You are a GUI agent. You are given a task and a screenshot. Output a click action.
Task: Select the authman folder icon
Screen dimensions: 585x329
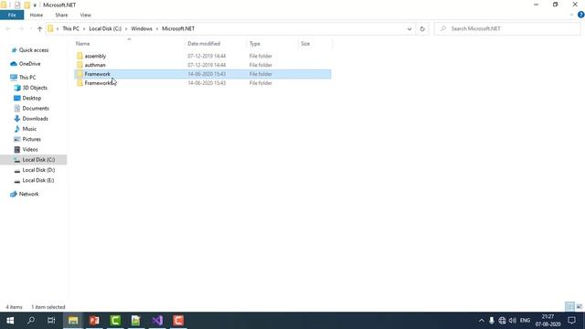[80, 65]
